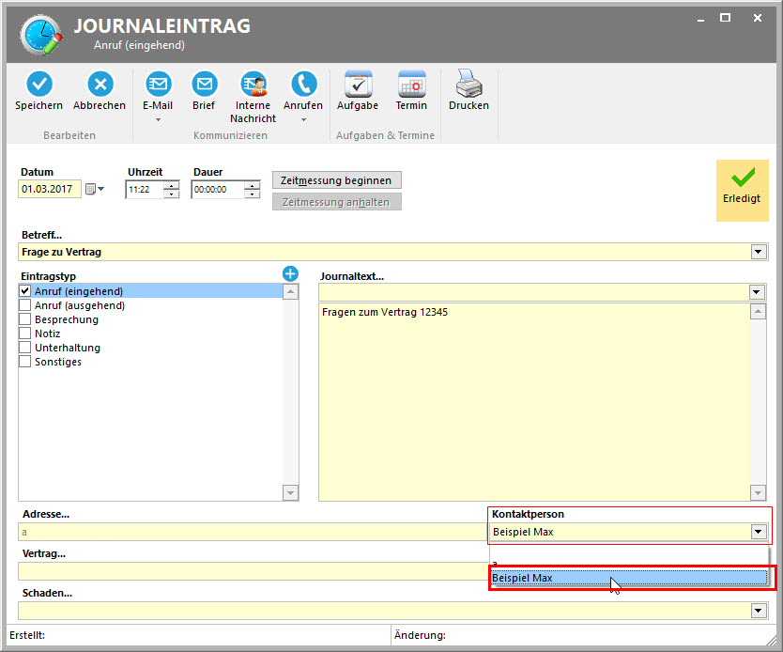Open the Datum calendar dropdown

point(95,189)
